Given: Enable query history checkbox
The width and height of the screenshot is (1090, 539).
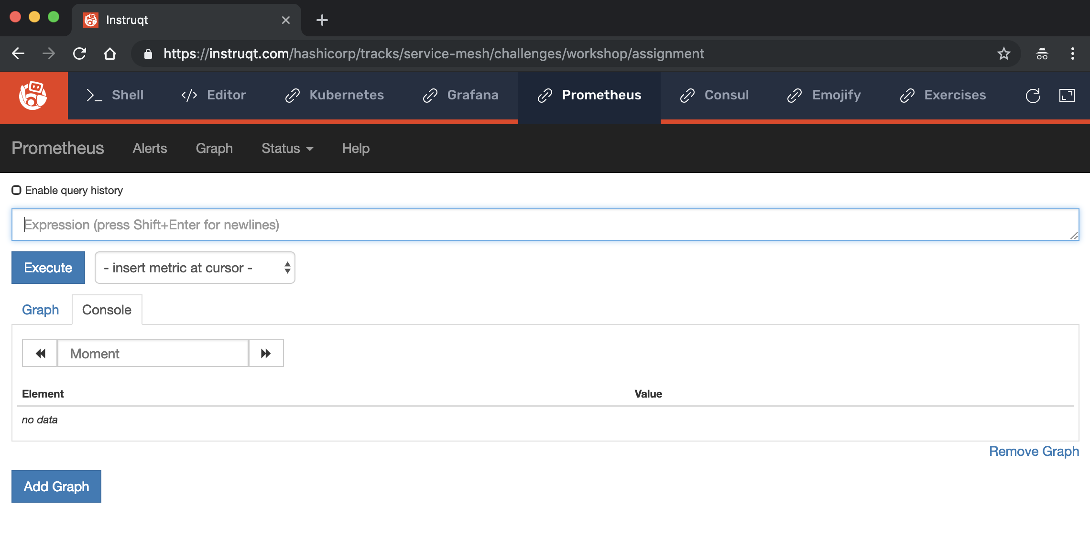Looking at the screenshot, I should pyautogui.click(x=16, y=190).
